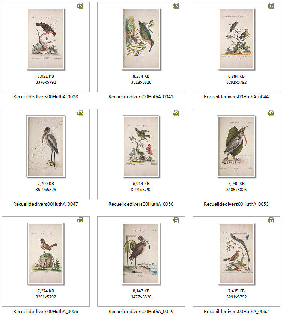Click JPG badge on Recueildedivers00HuthA_0053 tile
Viewport: 283px width, 315px height.
tap(271, 113)
